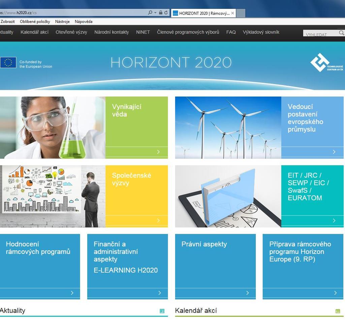Open Otevřené výzvy navigation link
The width and height of the screenshot is (345, 322).
click(71, 32)
